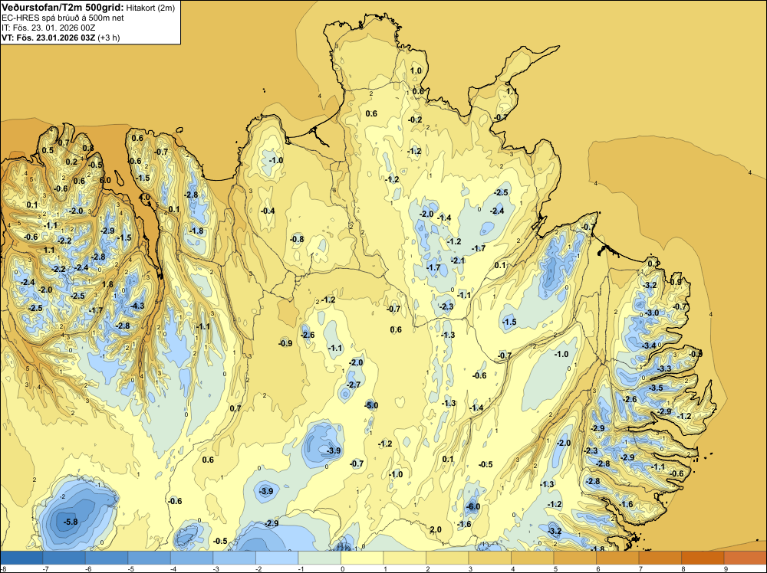The width and height of the screenshot is (767, 573).
Task: Click the '-8' legend tick label
Action: click(3, 568)
